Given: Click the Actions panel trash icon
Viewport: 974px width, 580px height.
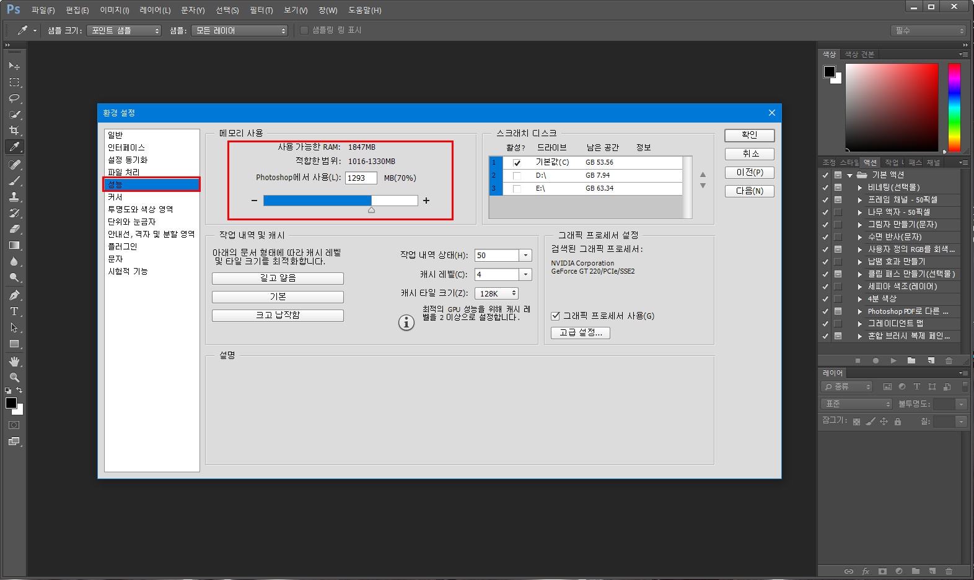Looking at the screenshot, I should click(x=949, y=360).
